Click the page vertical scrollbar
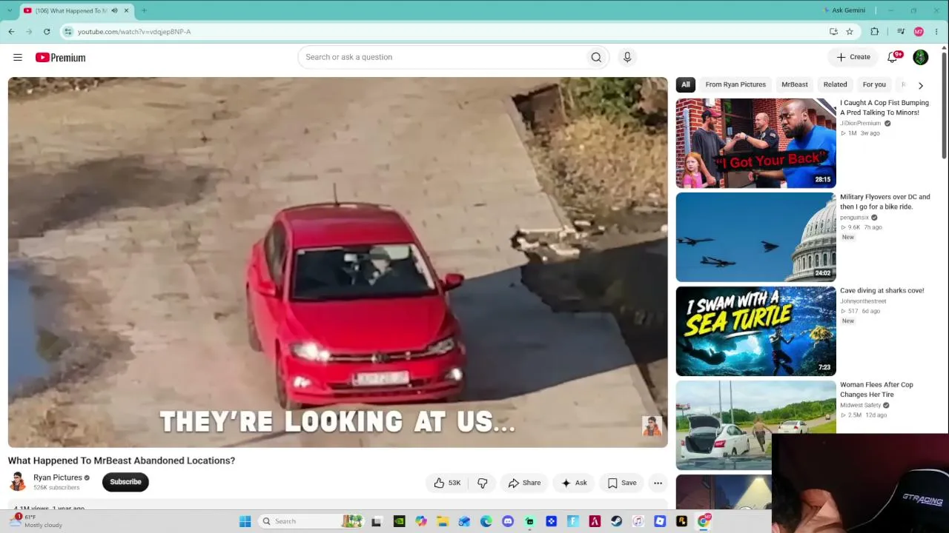 click(944, 104)
